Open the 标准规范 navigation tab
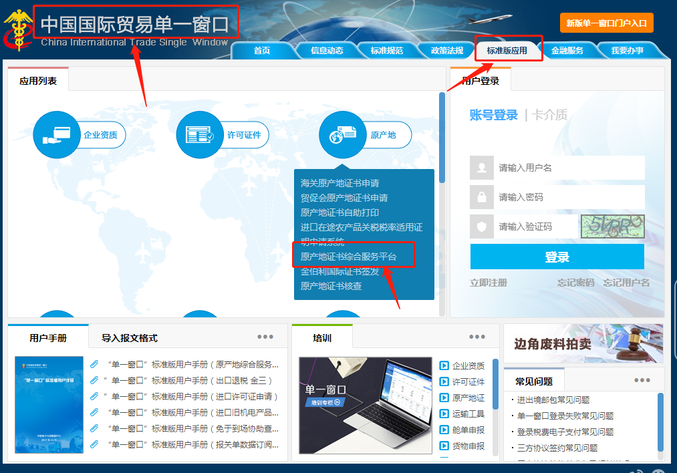This screenshot has width=677, height=473. 387,51
